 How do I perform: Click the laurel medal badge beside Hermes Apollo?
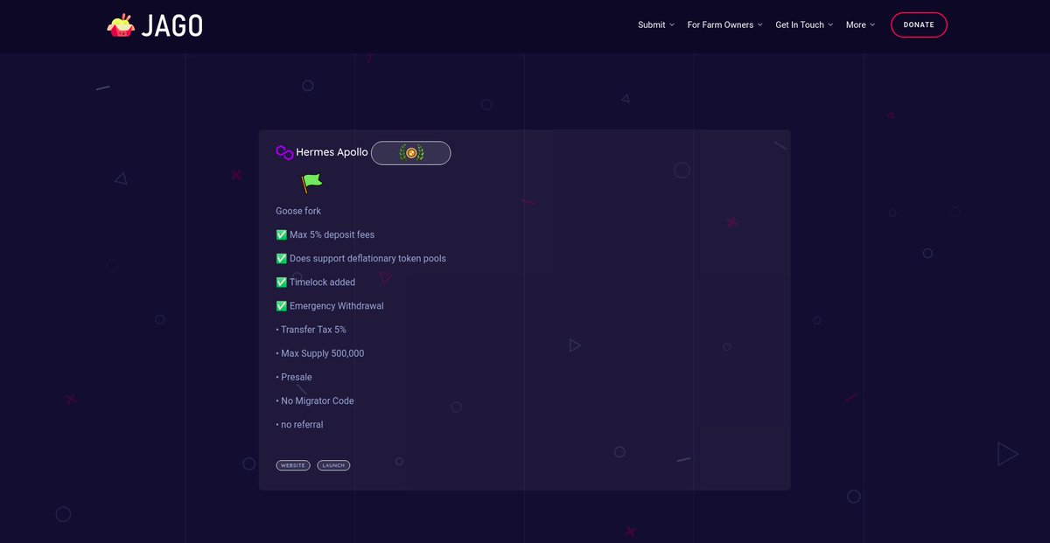coord(410,153)
